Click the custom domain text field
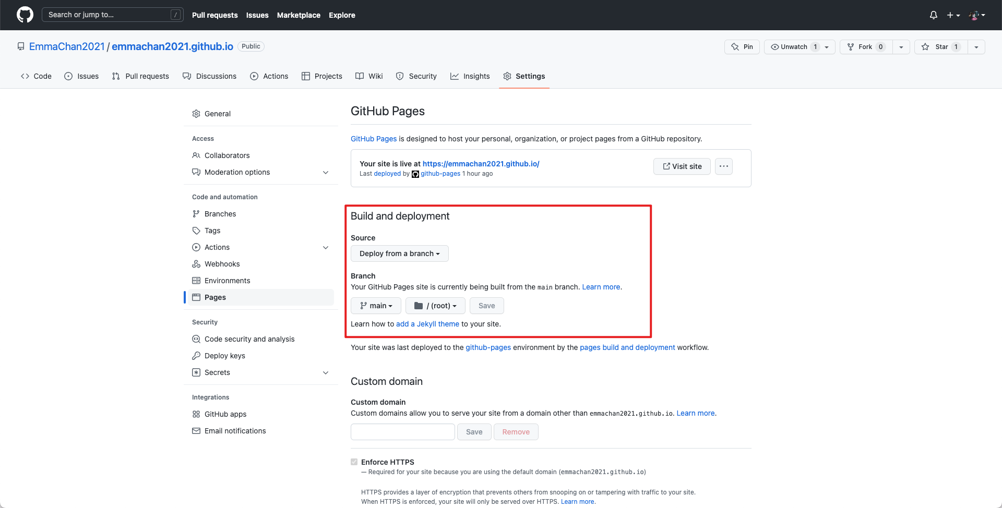 point(402,432)
